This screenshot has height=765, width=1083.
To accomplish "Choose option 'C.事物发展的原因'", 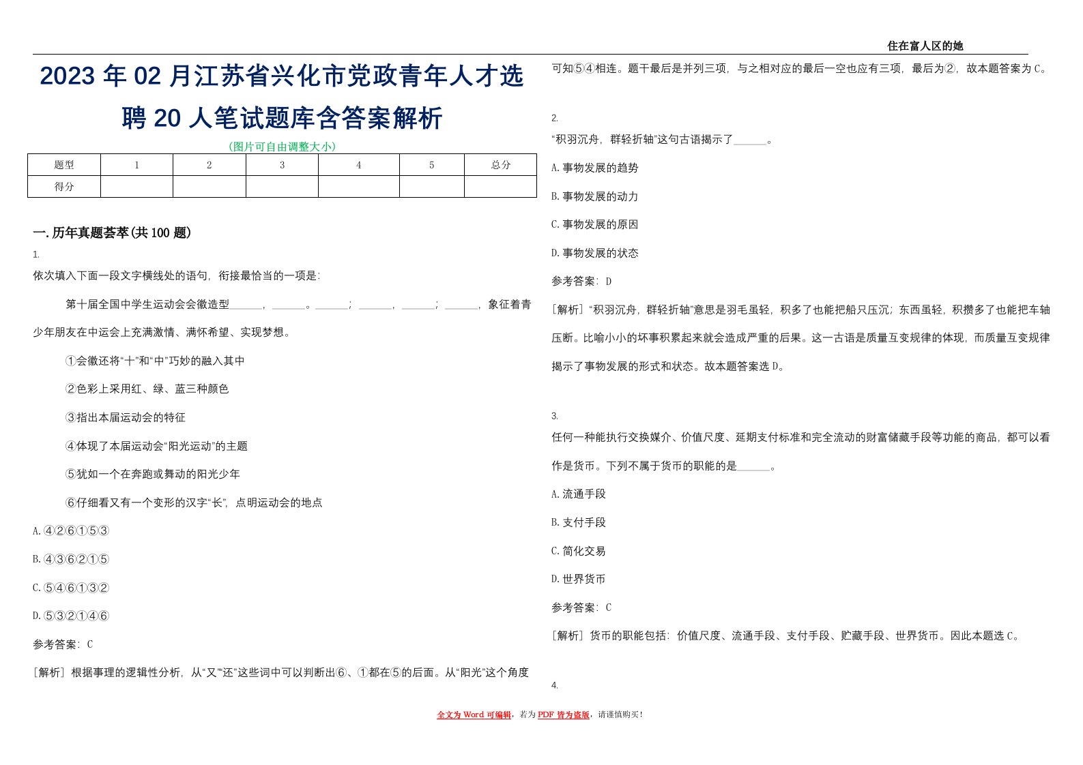I will click(x=595, y=224).
